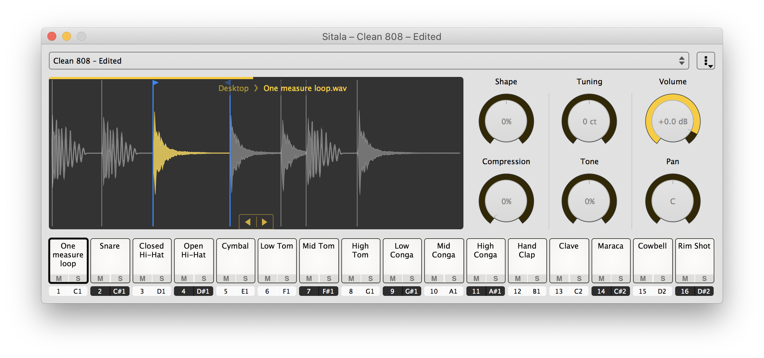
Task: Click the Tuning knob
Action: point(589,121)
